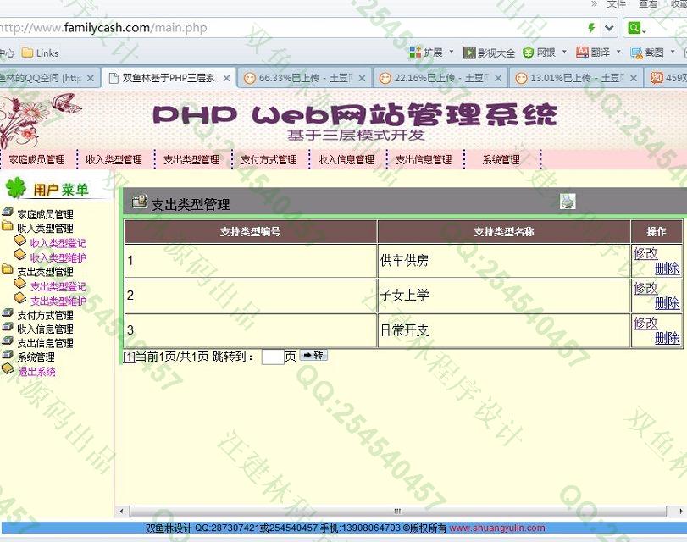The width and height of the screenshot is (687, 542).
Task: Click the icon beside 支出类型登记
Action: pyautogui.click(x=20, y=284)
